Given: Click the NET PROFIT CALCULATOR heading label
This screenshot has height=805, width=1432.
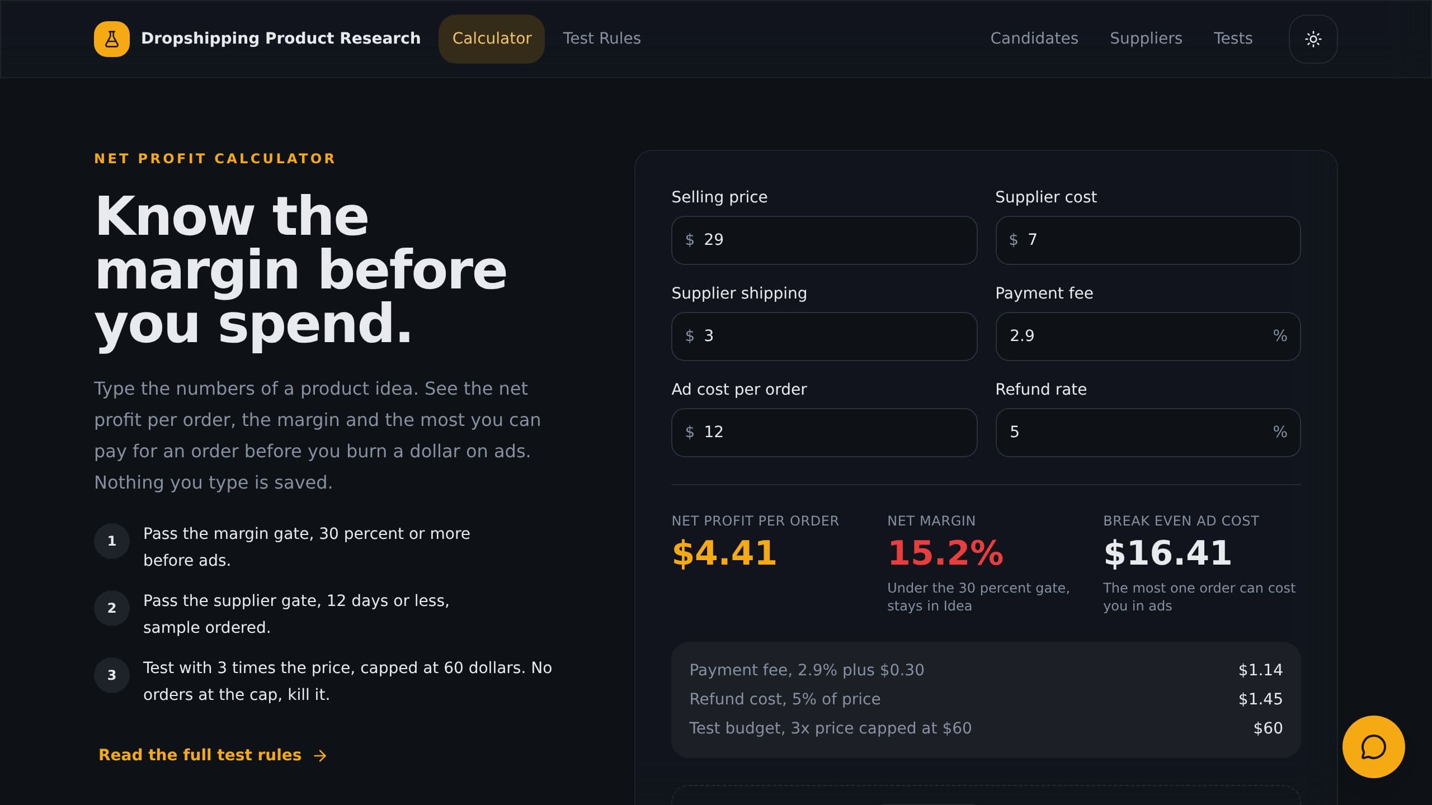Looking at the screenshot, I should [x=215, y=159].
